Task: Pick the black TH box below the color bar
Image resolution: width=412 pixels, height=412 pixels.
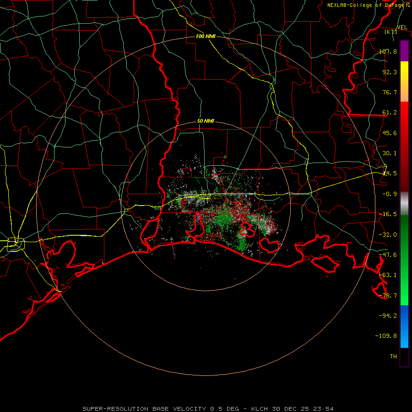Action: click(404, 357)
